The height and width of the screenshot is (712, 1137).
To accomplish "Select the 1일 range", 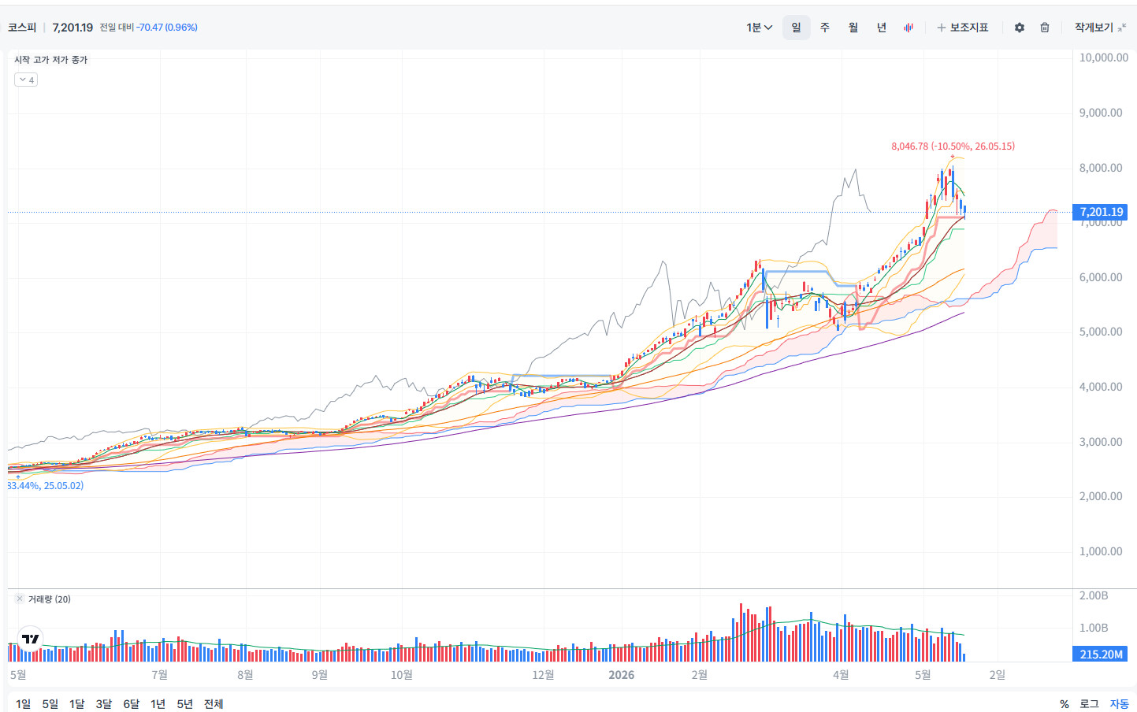I will click(24, 703).
